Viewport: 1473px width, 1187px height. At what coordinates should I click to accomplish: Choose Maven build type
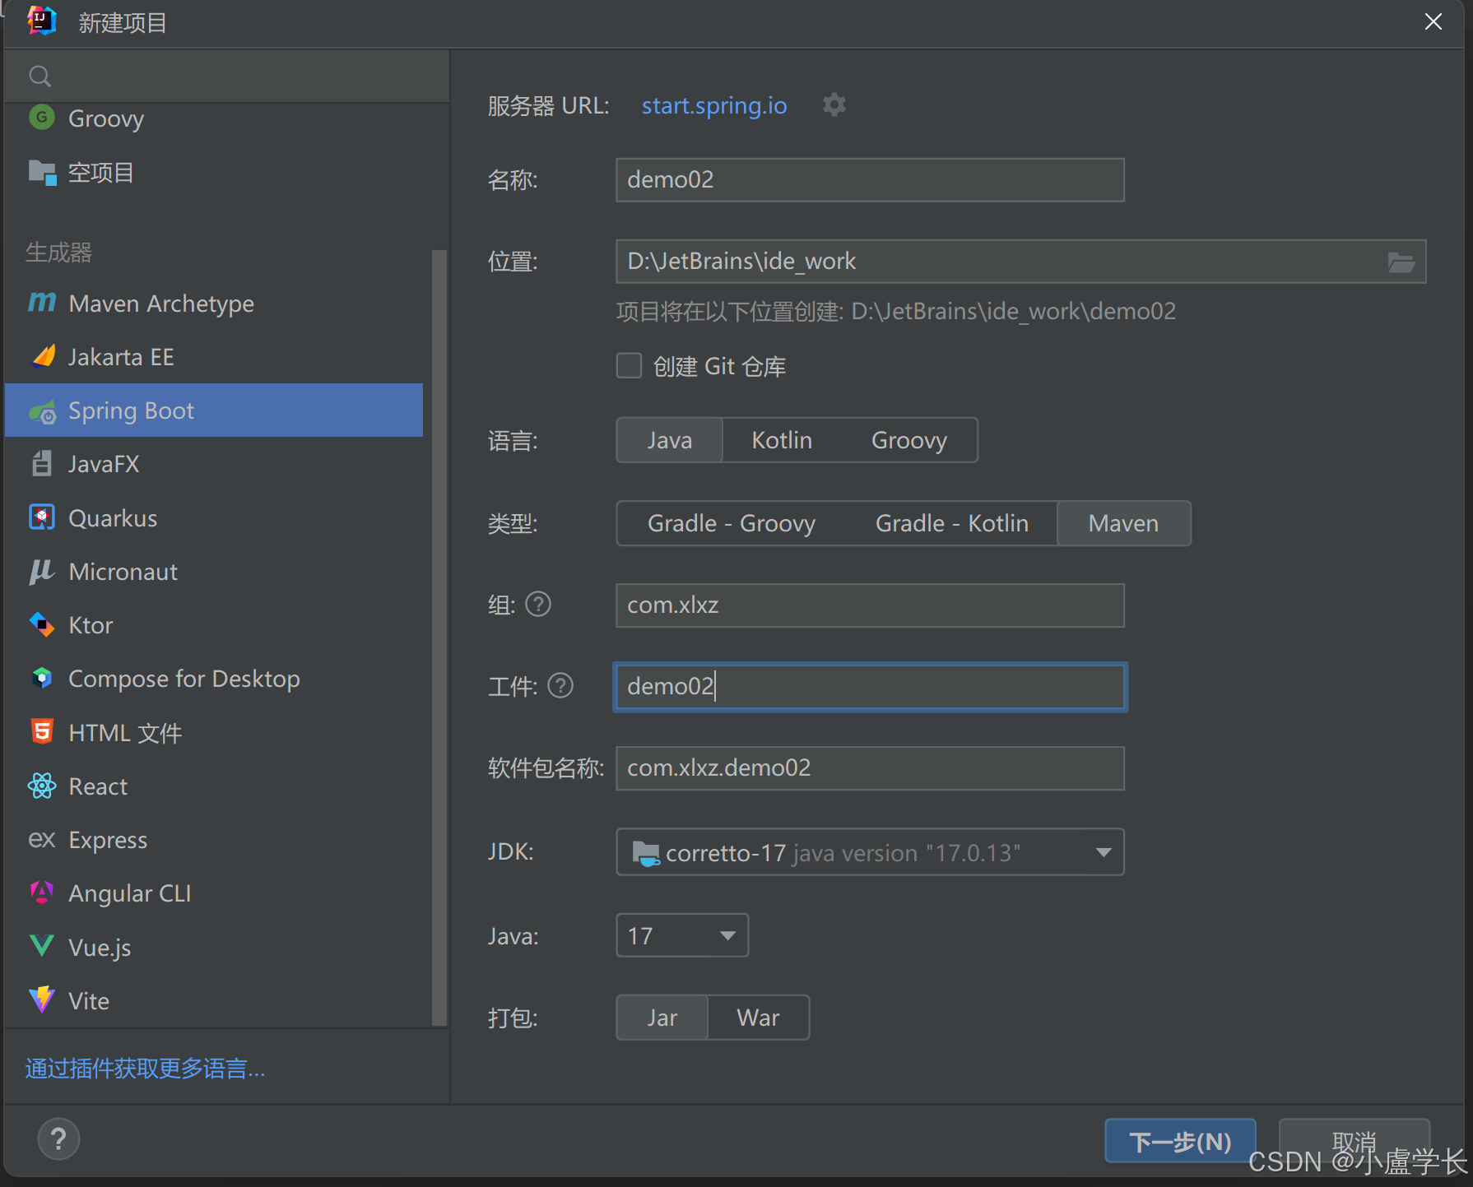1123,523
